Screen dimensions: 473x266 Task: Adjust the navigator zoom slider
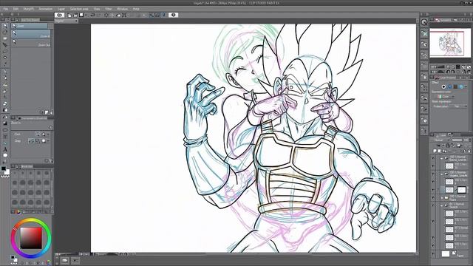pyautogui.click(x=440, y=67)
